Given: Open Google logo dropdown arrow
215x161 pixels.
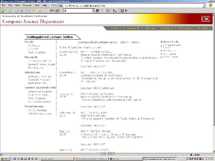Looking at the screenshot, I should coord(61,10).
